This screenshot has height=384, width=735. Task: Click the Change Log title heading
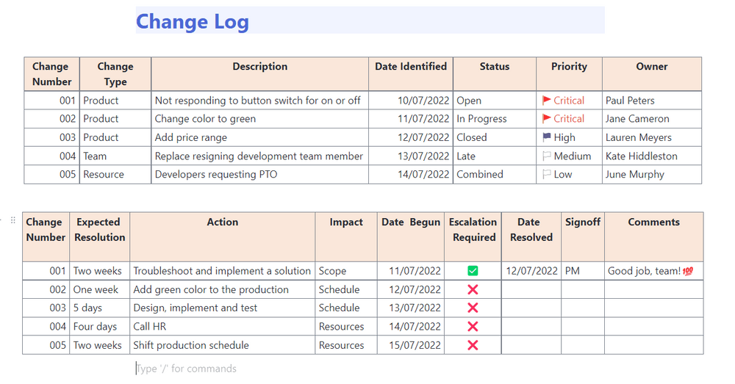pyautogui.click(x=193, y=21)
